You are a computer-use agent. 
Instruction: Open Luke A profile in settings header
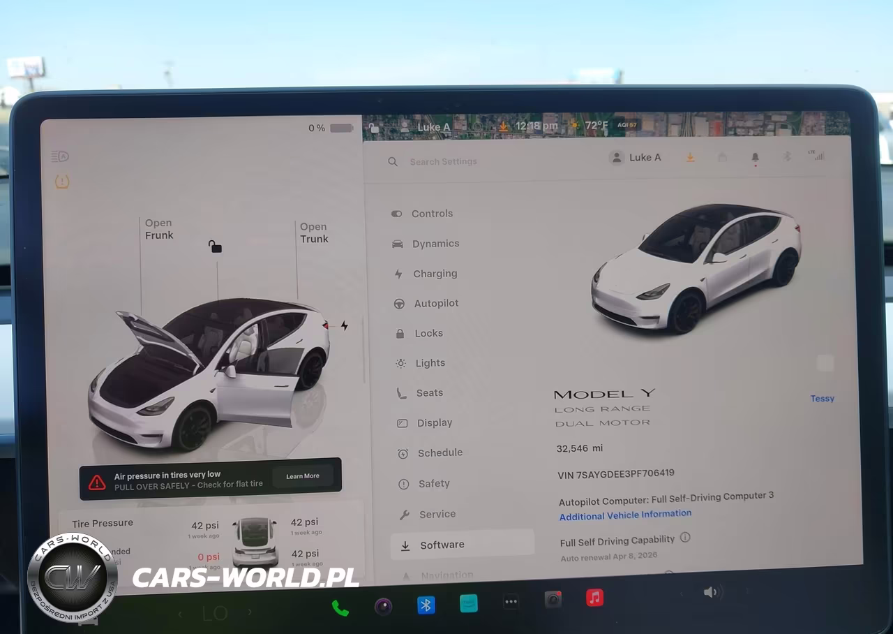[636, 158]
